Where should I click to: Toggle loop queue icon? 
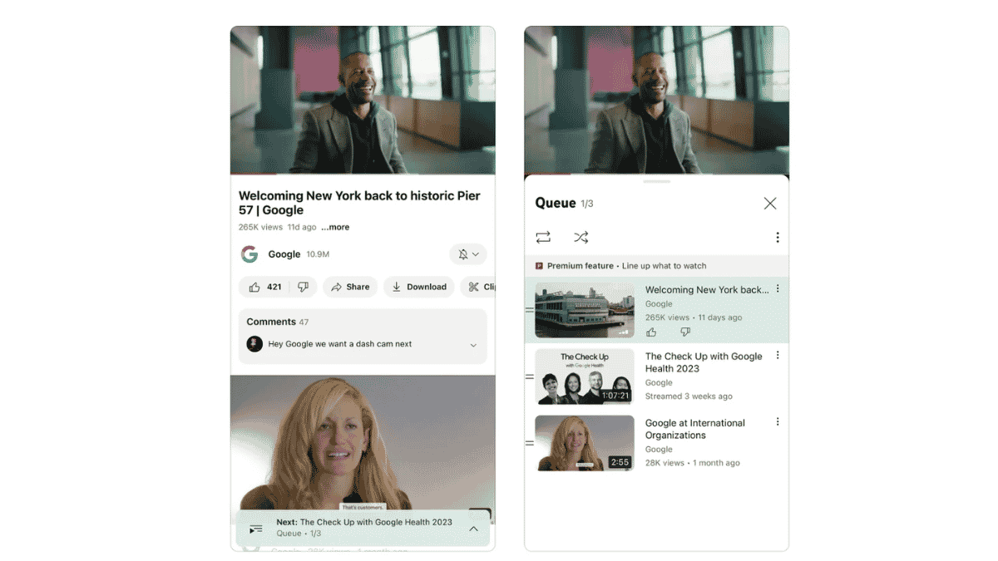(543, 238)
